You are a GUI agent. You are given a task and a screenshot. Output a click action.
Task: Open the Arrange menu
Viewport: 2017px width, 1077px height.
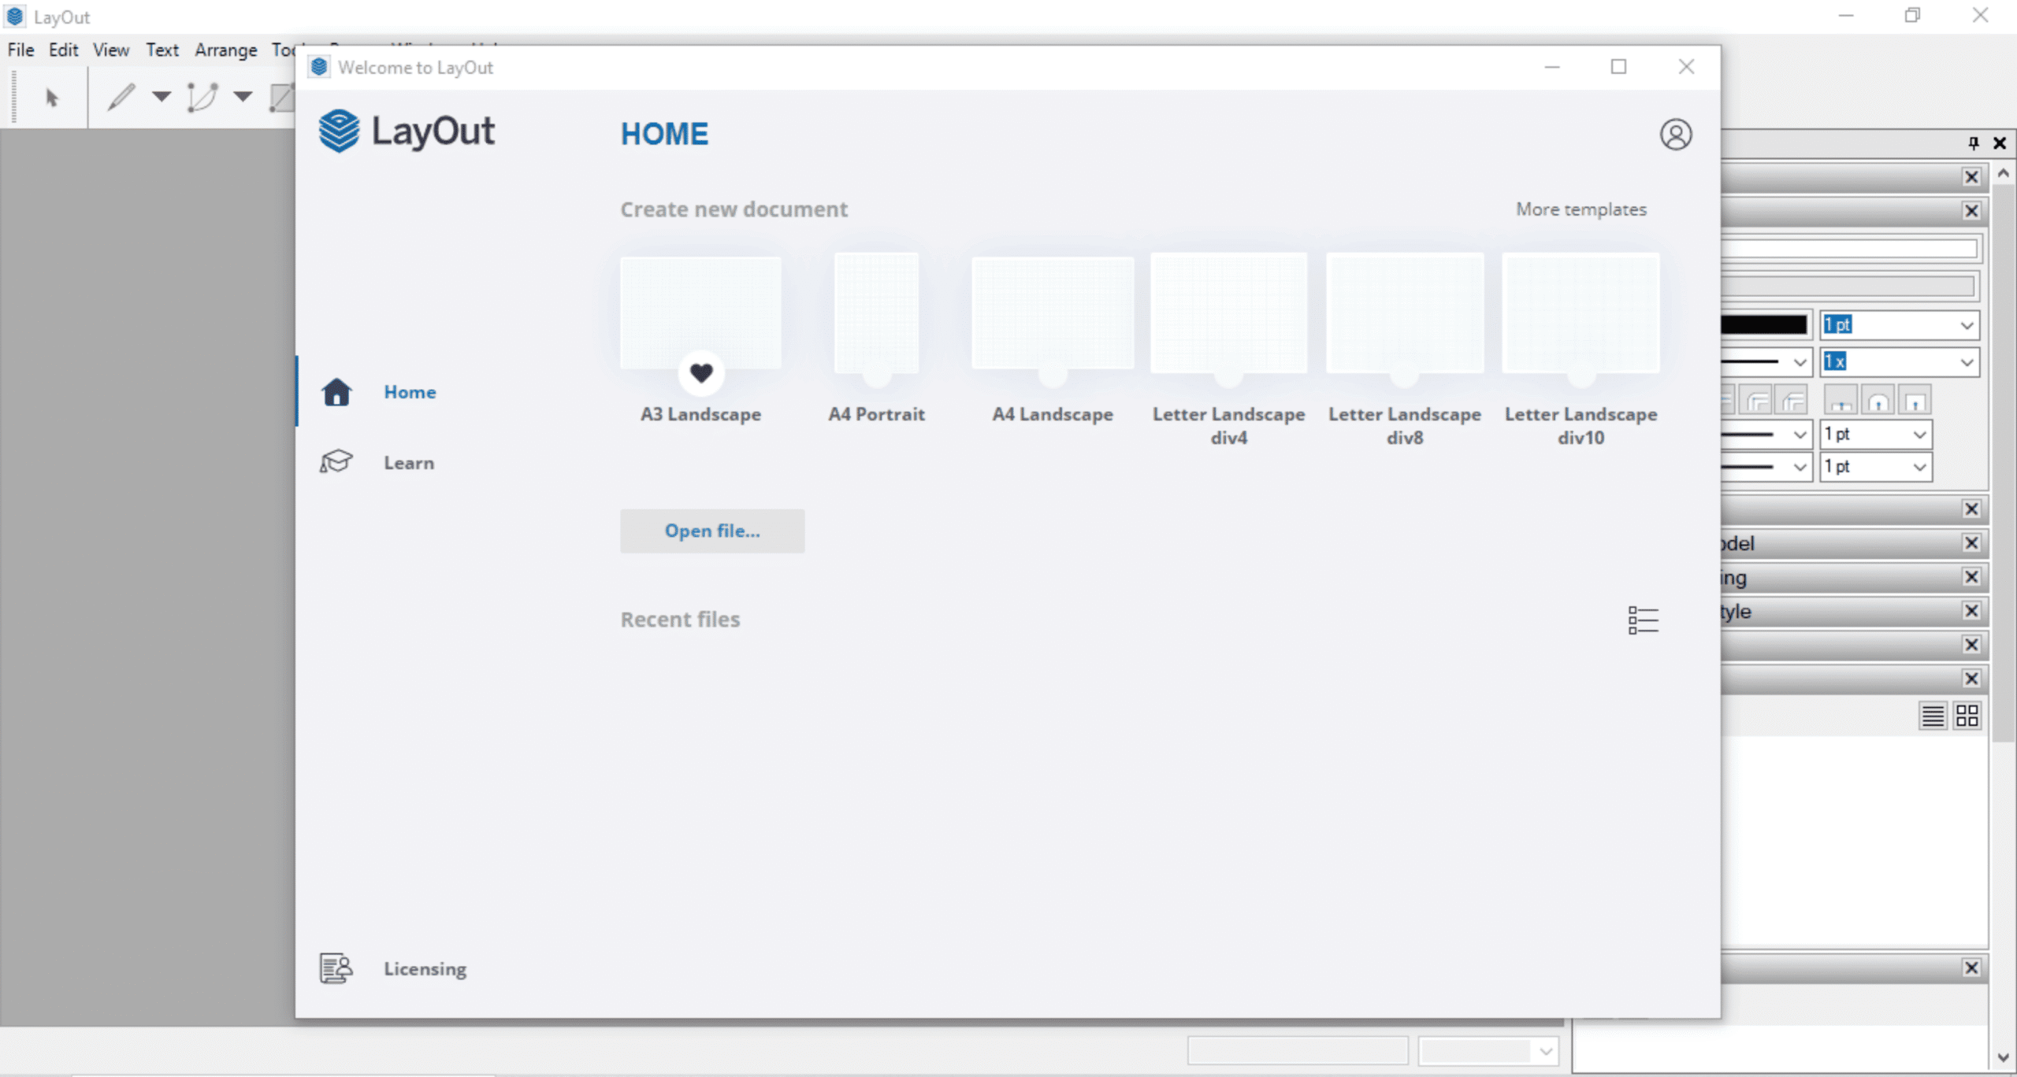pos(226,50)
